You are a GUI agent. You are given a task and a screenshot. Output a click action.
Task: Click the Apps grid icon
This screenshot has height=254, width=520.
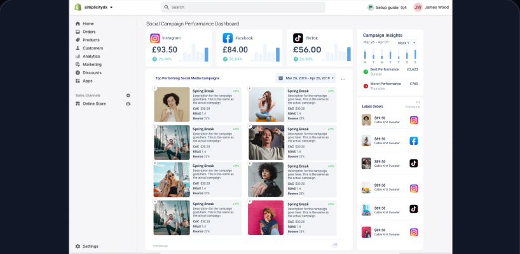coord(78,81)
